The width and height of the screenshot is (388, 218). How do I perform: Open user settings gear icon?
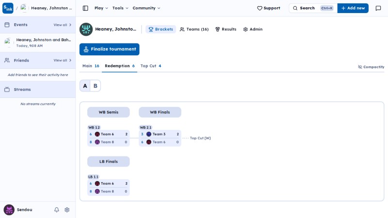tap(67, 210)
